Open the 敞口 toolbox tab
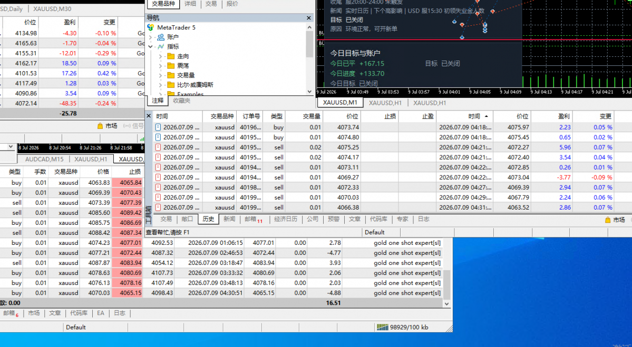This screenshot has width=632, height=347. (187, 219)
